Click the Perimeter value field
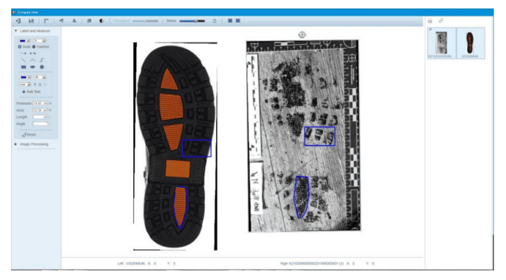 coord(40,103)
